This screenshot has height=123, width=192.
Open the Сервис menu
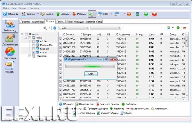point(23,8)
